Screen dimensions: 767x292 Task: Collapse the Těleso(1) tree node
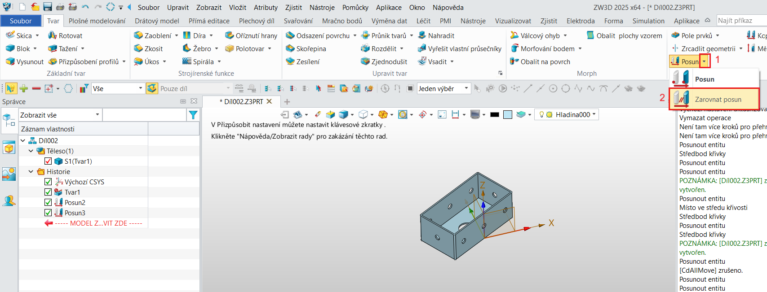(31, 151)
